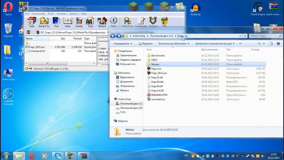The height and width of the screenshot is (160, 284).
Task: Expand the arrow after Комп'ютер in breadcrumb
Action: pos(148,36)
